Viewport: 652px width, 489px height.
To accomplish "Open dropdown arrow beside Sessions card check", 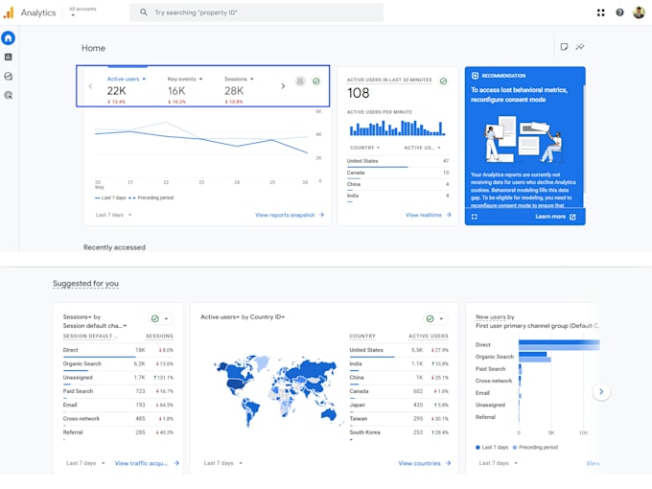I will 166,319.
